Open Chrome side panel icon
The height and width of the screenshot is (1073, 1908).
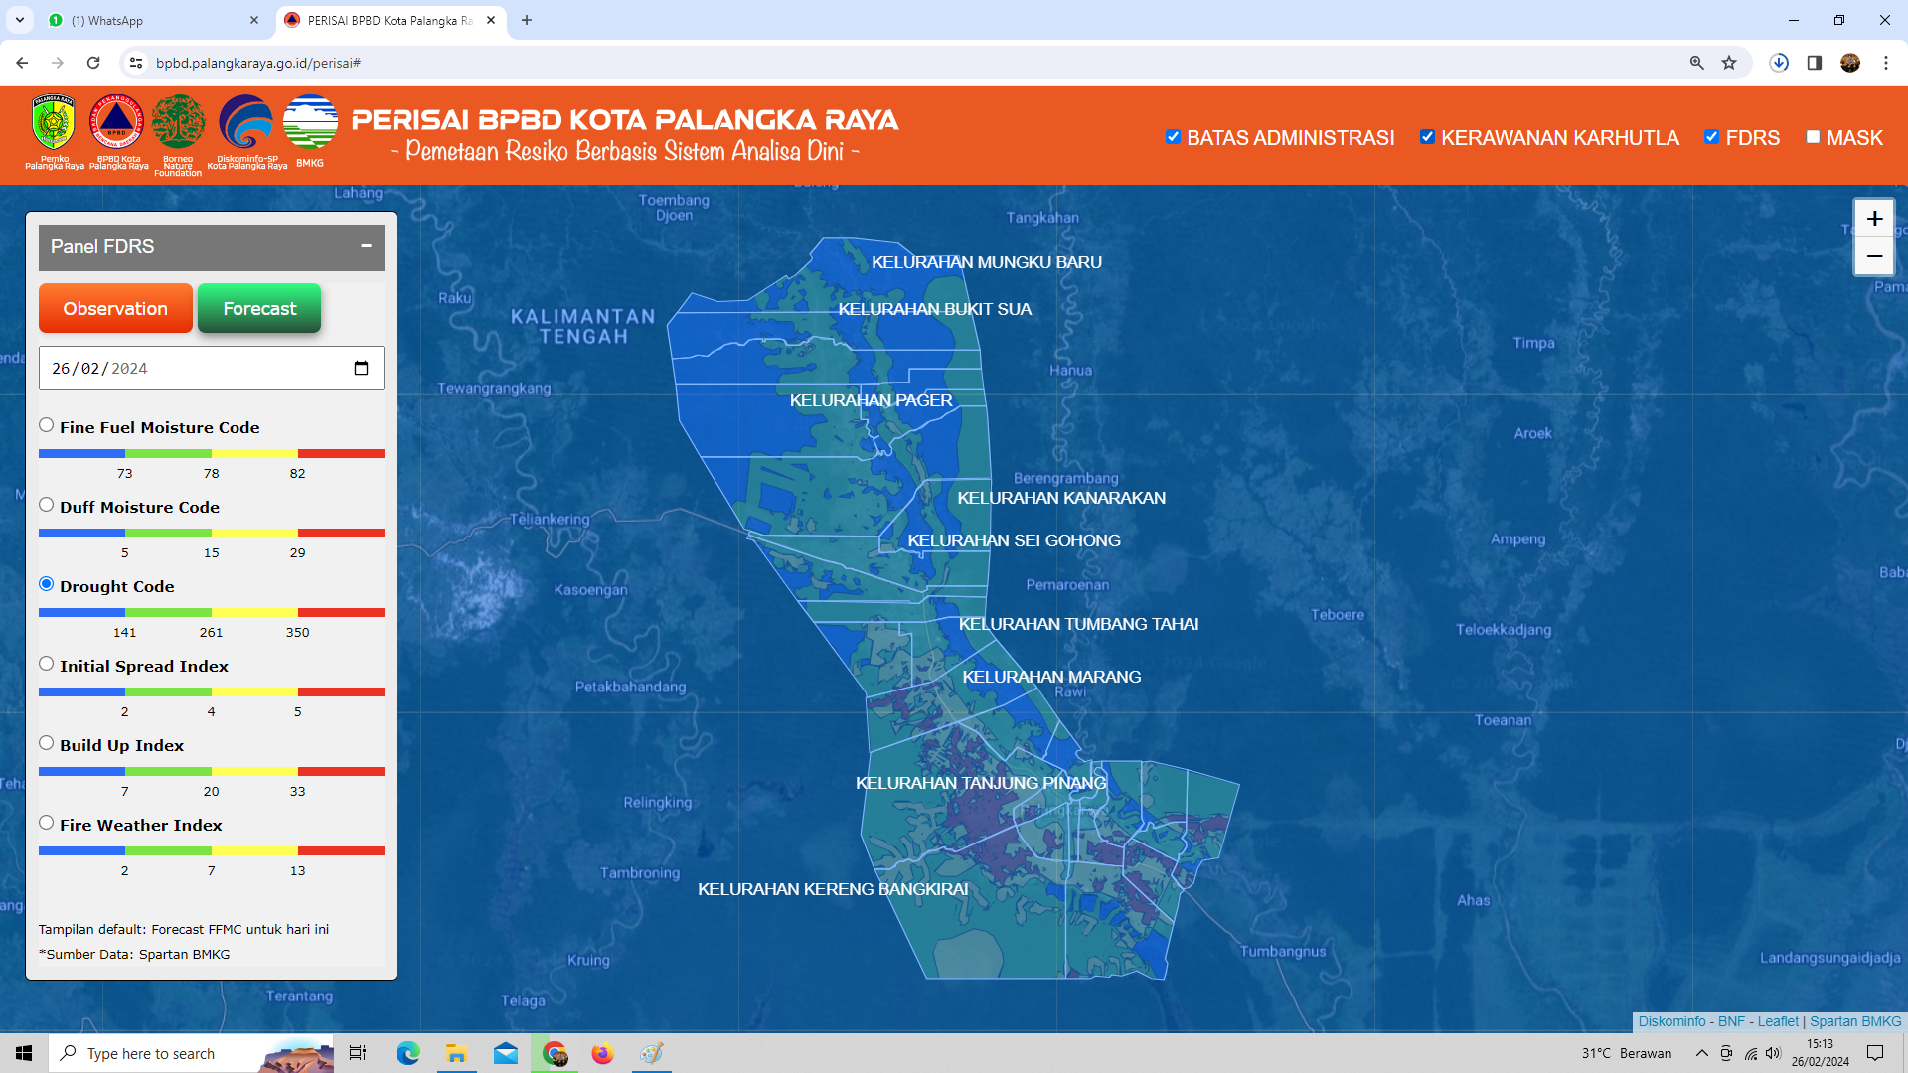click(1815, 63)
